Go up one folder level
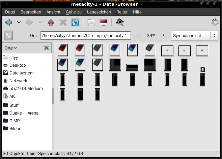This screenshot has height=159, width=222. coord(51,22)
